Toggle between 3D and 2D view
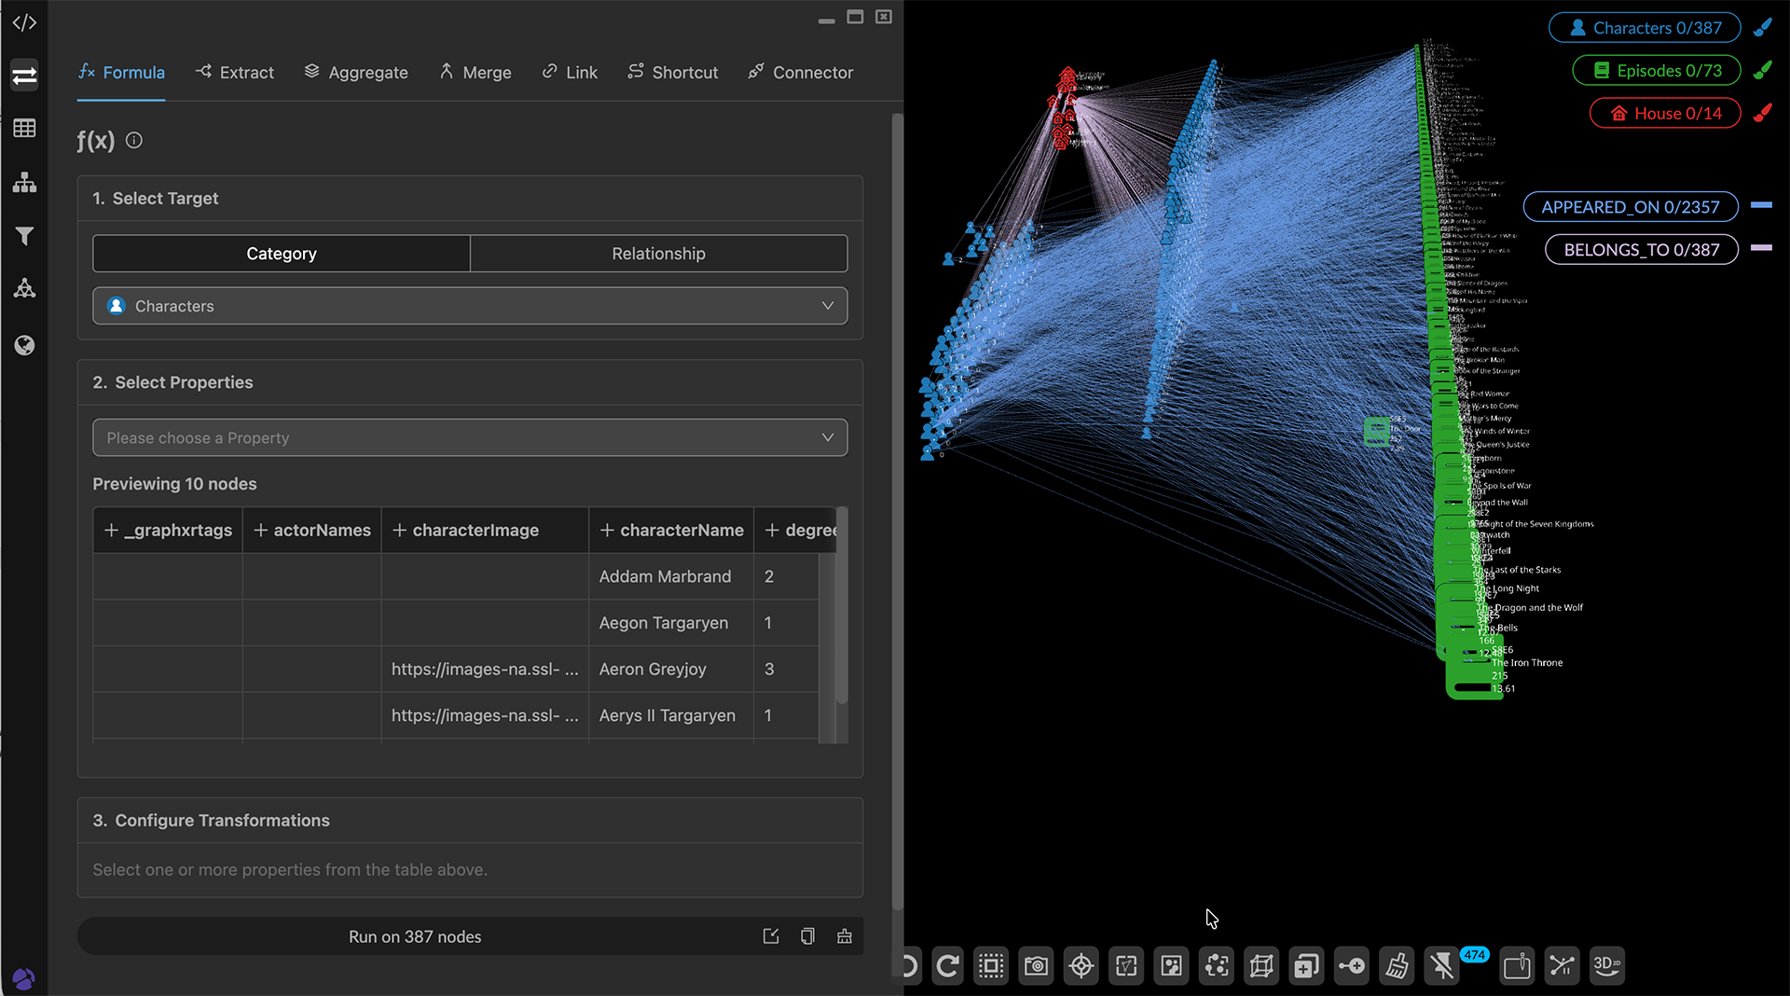Image resolution: width=1790 pixels, height=996 pixels. [1606, 966]
